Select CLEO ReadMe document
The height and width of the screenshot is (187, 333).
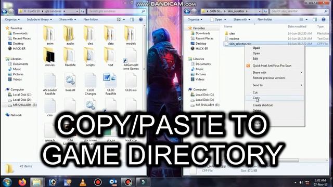pos(110,84)
